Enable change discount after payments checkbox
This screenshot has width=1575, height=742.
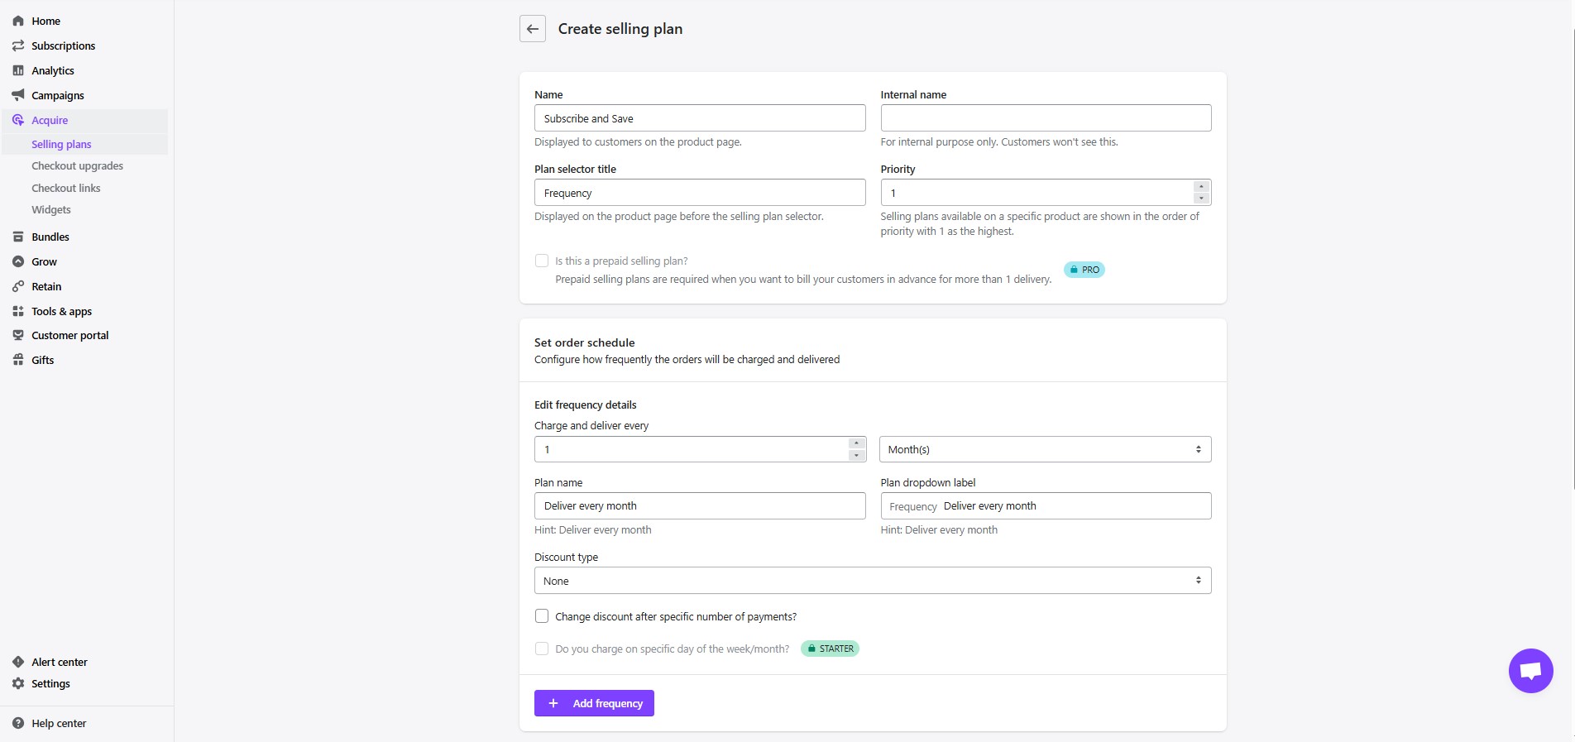pyautogui.click(x=542, y=616)
